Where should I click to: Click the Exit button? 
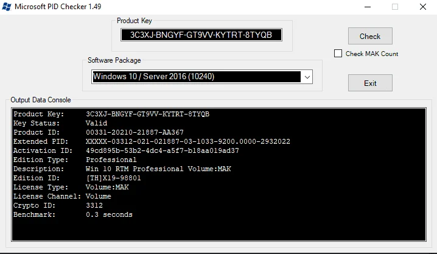coord(370,83)
